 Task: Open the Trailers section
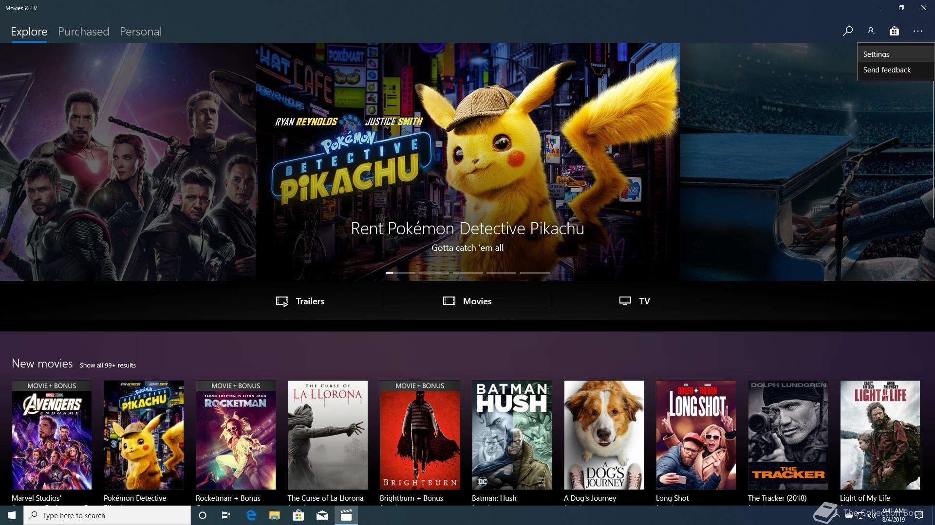(300, 301)
